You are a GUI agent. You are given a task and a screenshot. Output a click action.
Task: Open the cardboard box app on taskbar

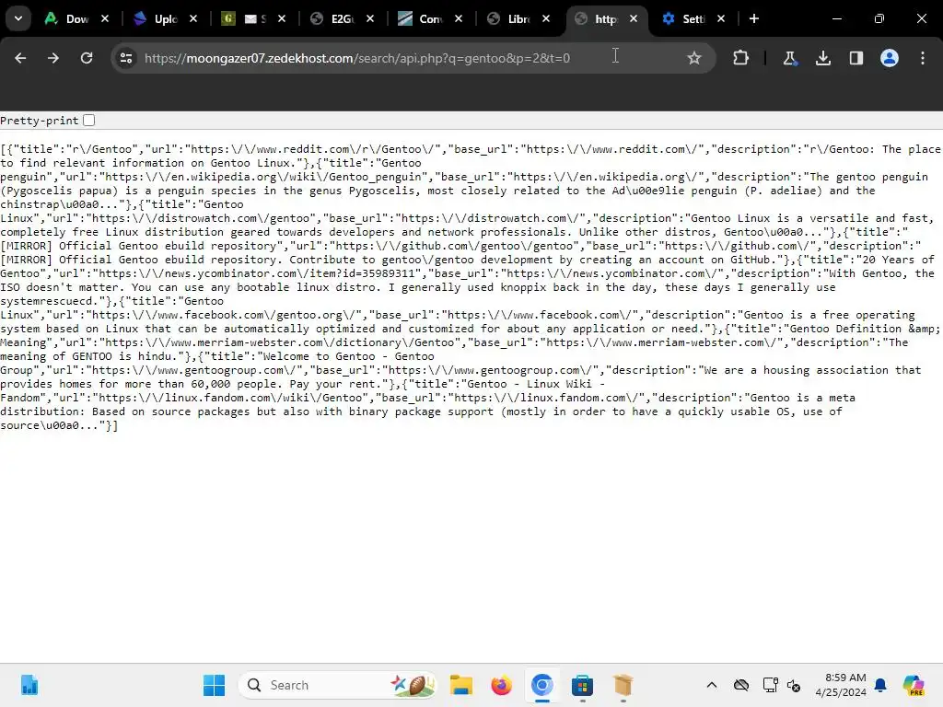click(x=623, y=685)
